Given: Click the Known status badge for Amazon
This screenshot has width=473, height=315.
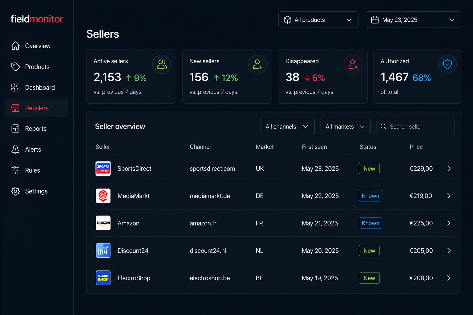Looking at the screenshot, I should 370,223.
